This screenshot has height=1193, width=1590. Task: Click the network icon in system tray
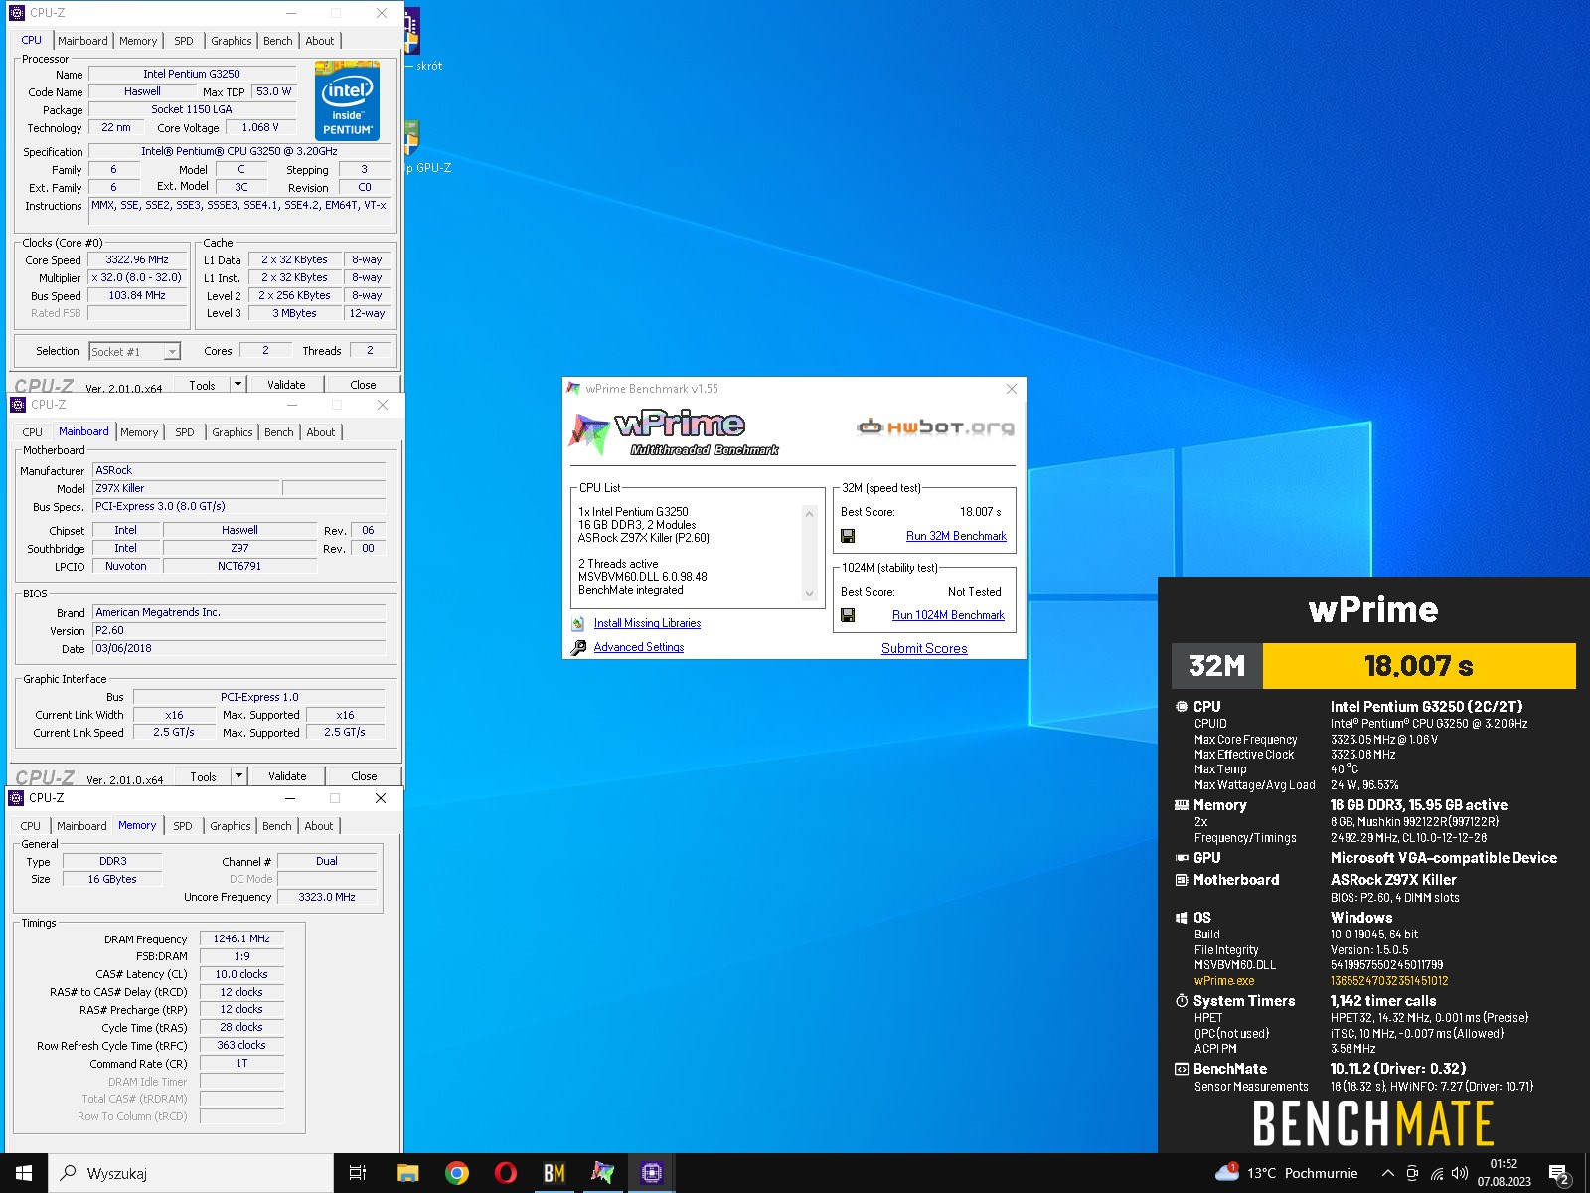pyautogui.click(x=1437, y=1174)
